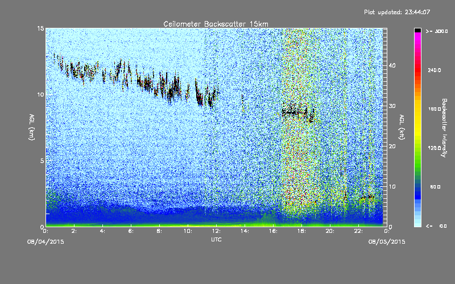Click the 22: hour tick on the time axis

point(358,231)
